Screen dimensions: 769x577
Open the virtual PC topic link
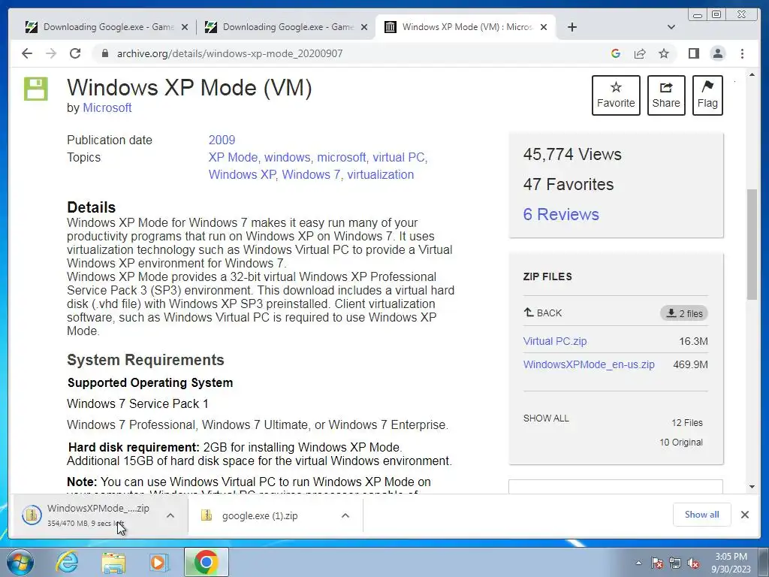399,158
